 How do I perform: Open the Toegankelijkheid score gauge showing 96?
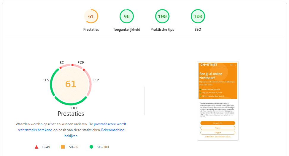(127, 17)
